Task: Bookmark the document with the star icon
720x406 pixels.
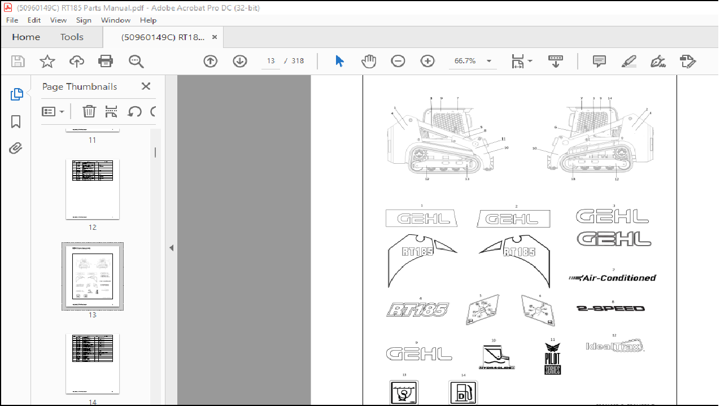Action: tap(47, 61)
